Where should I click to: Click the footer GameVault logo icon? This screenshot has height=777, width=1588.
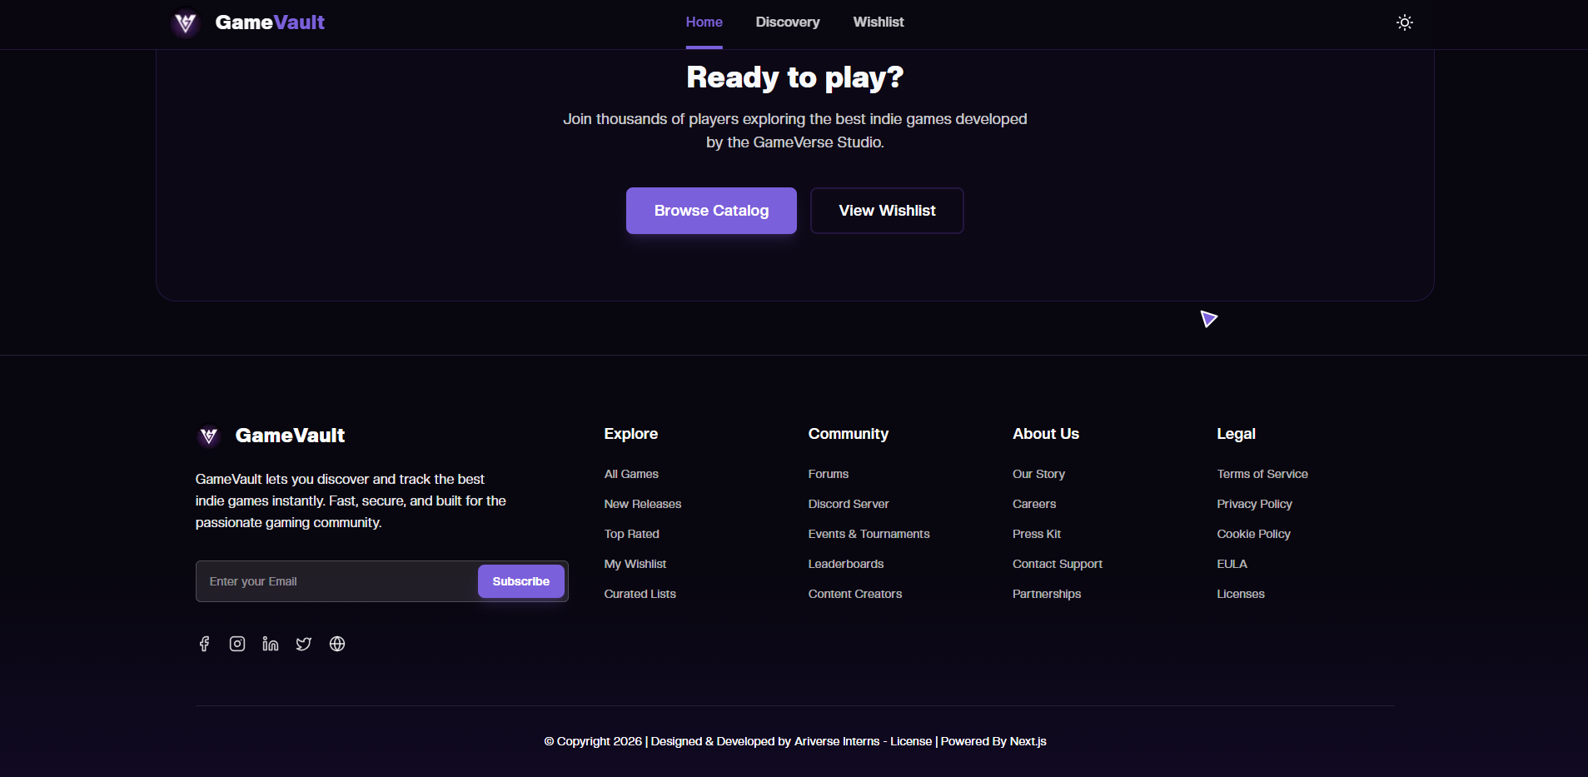(209, 436)
